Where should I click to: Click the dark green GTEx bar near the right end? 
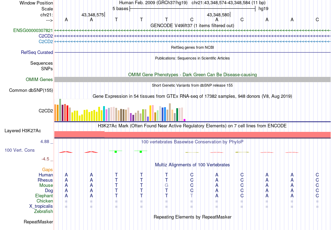(x=177, y=115)
